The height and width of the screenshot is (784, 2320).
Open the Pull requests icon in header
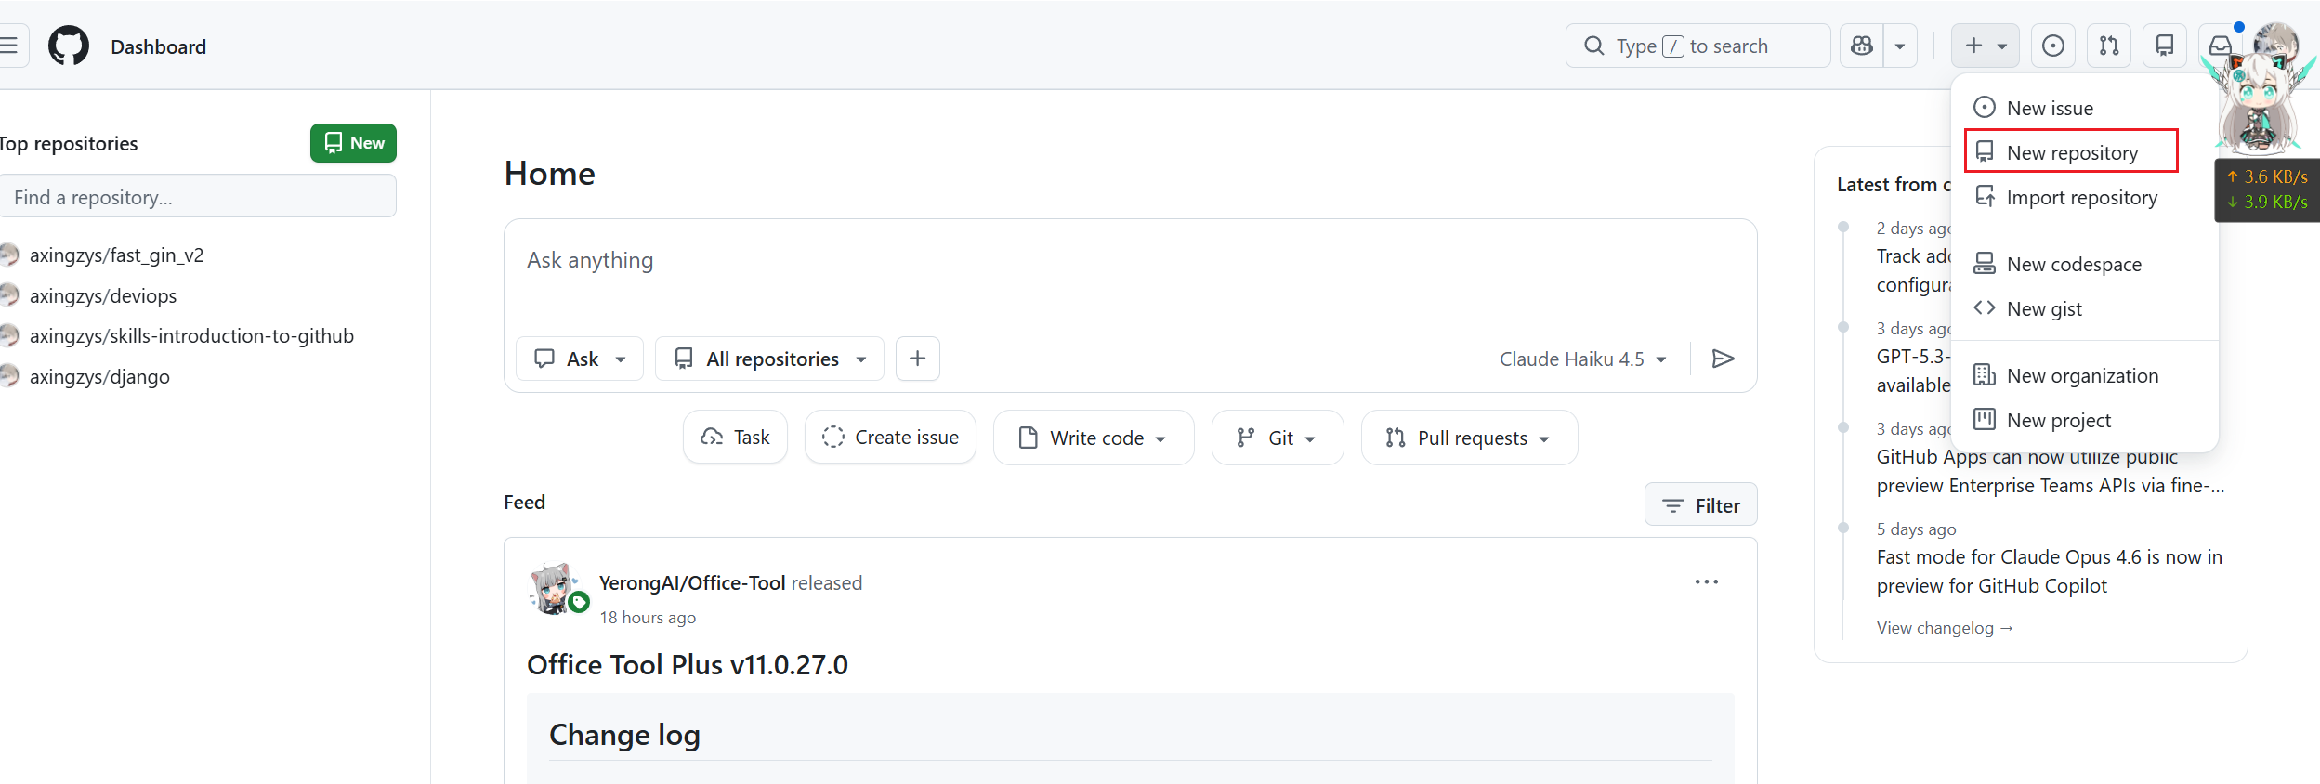click(2109, 46)
